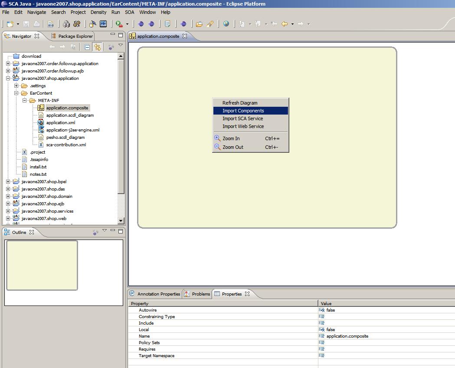
Task: Expand javaone2007.shop.bpel project
Action: (8, 182)
